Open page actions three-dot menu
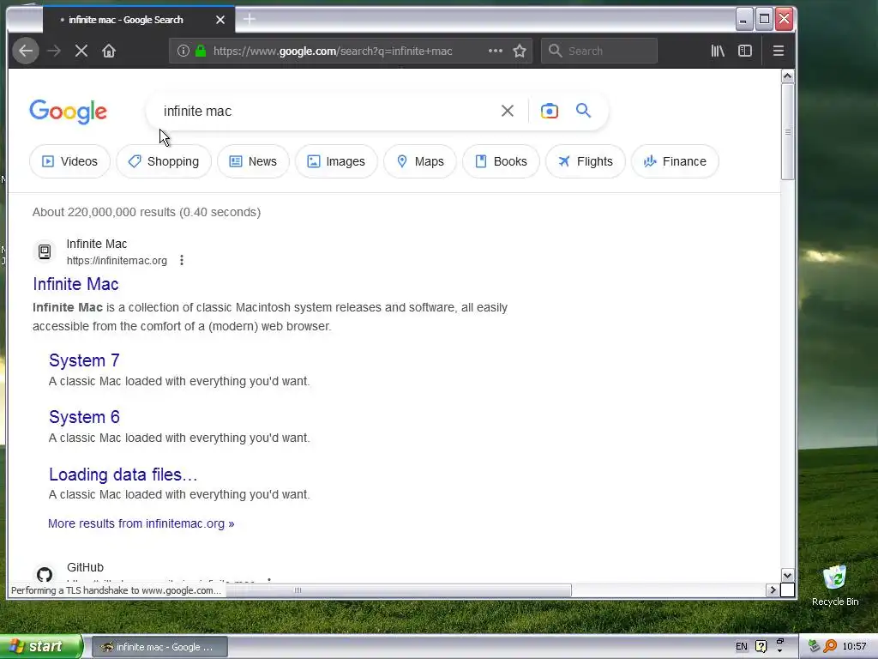This screenshot has height=659, width=878. 495,51
